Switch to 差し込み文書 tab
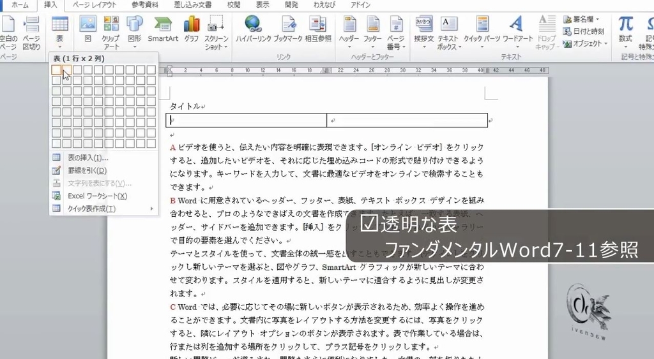This screenshot has height=359, width=654. pos(192,5)
